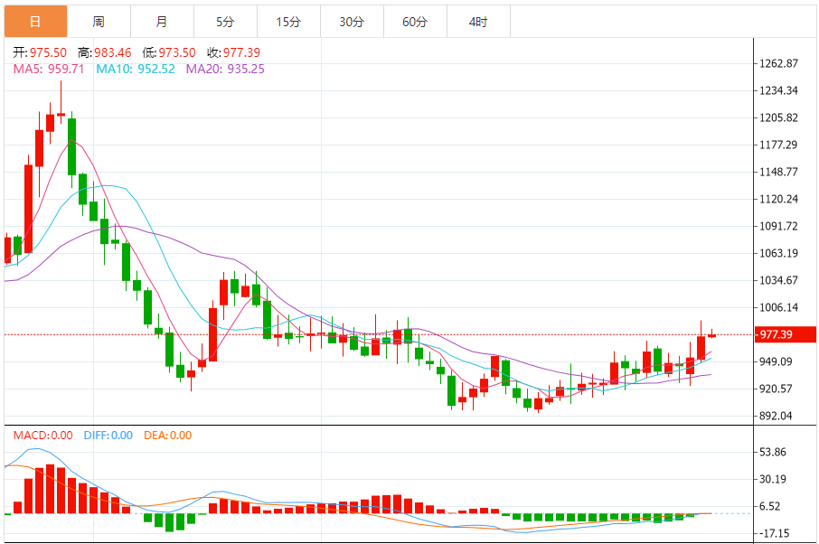Select the 日 daily chart tab
Screen dimensions: 819x544
coord(35,22)
